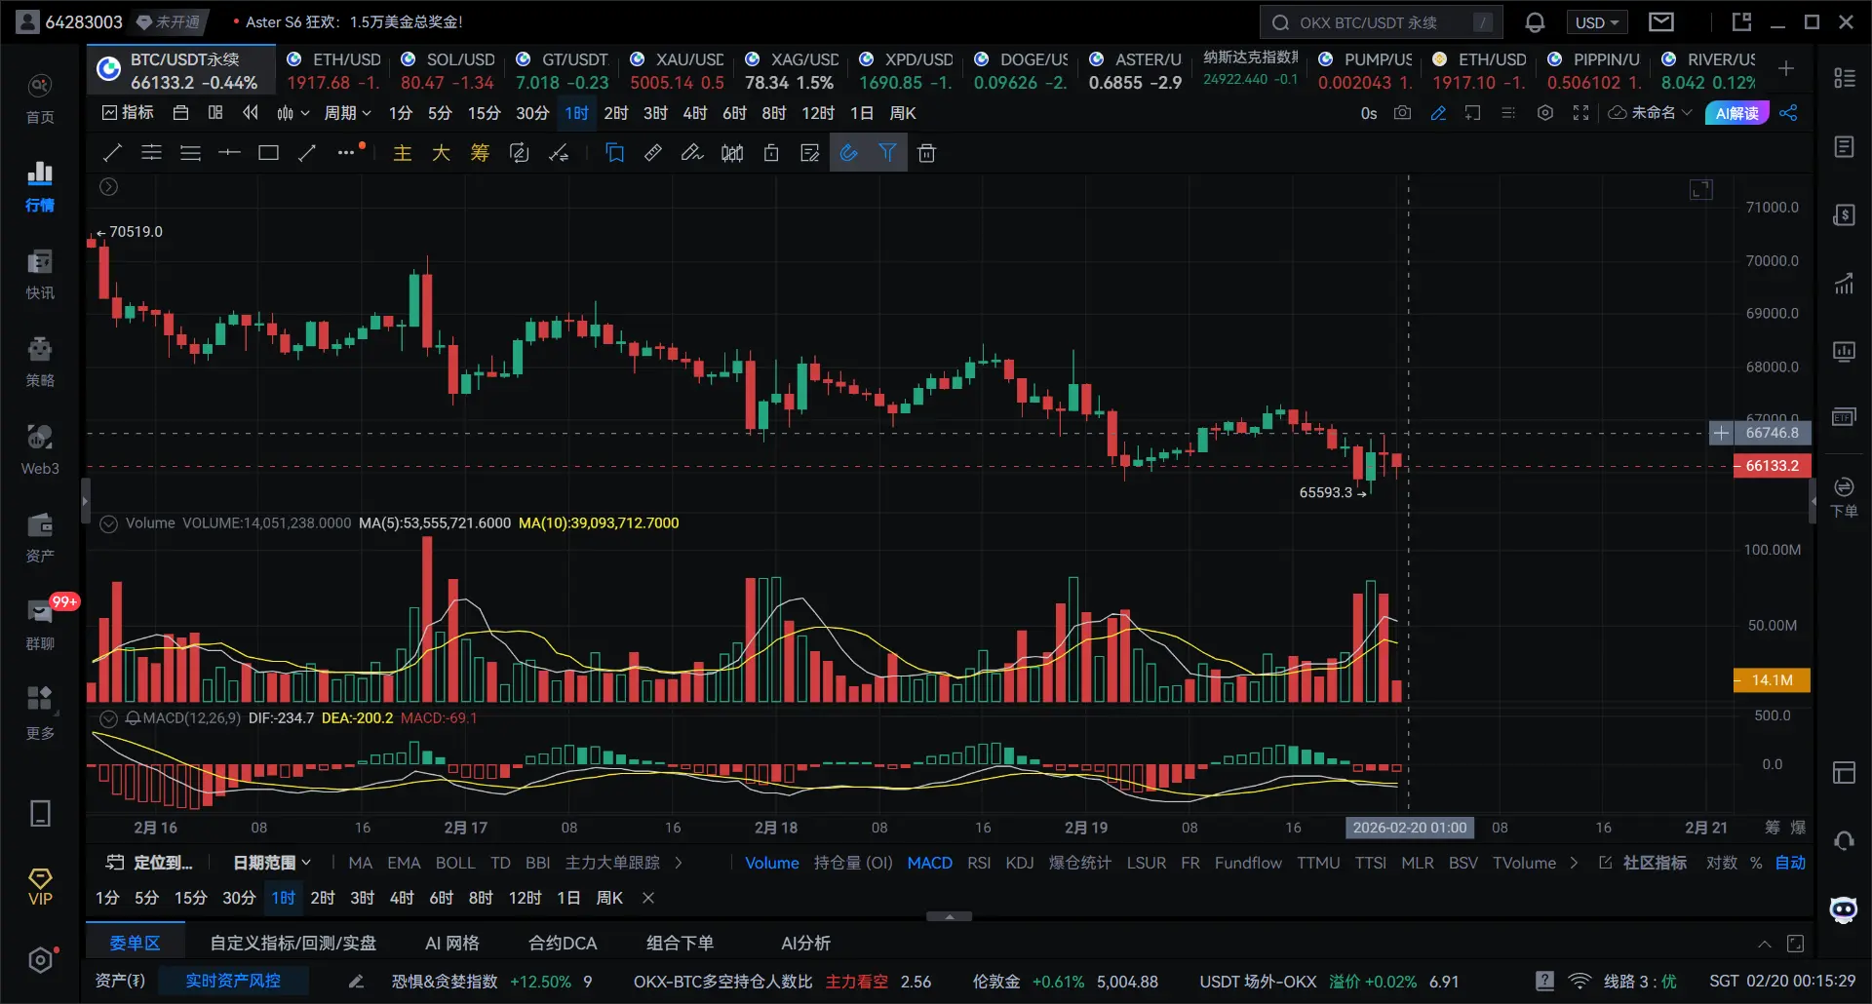Click the bottom panel collapse handle
Screen dimensions: 1872x1004
pyautogui.click(x=949, y=916)
